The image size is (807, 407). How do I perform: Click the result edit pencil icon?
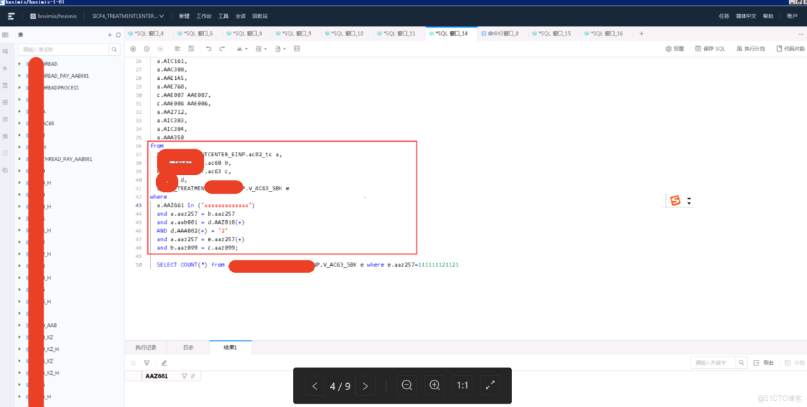point(164,363)
